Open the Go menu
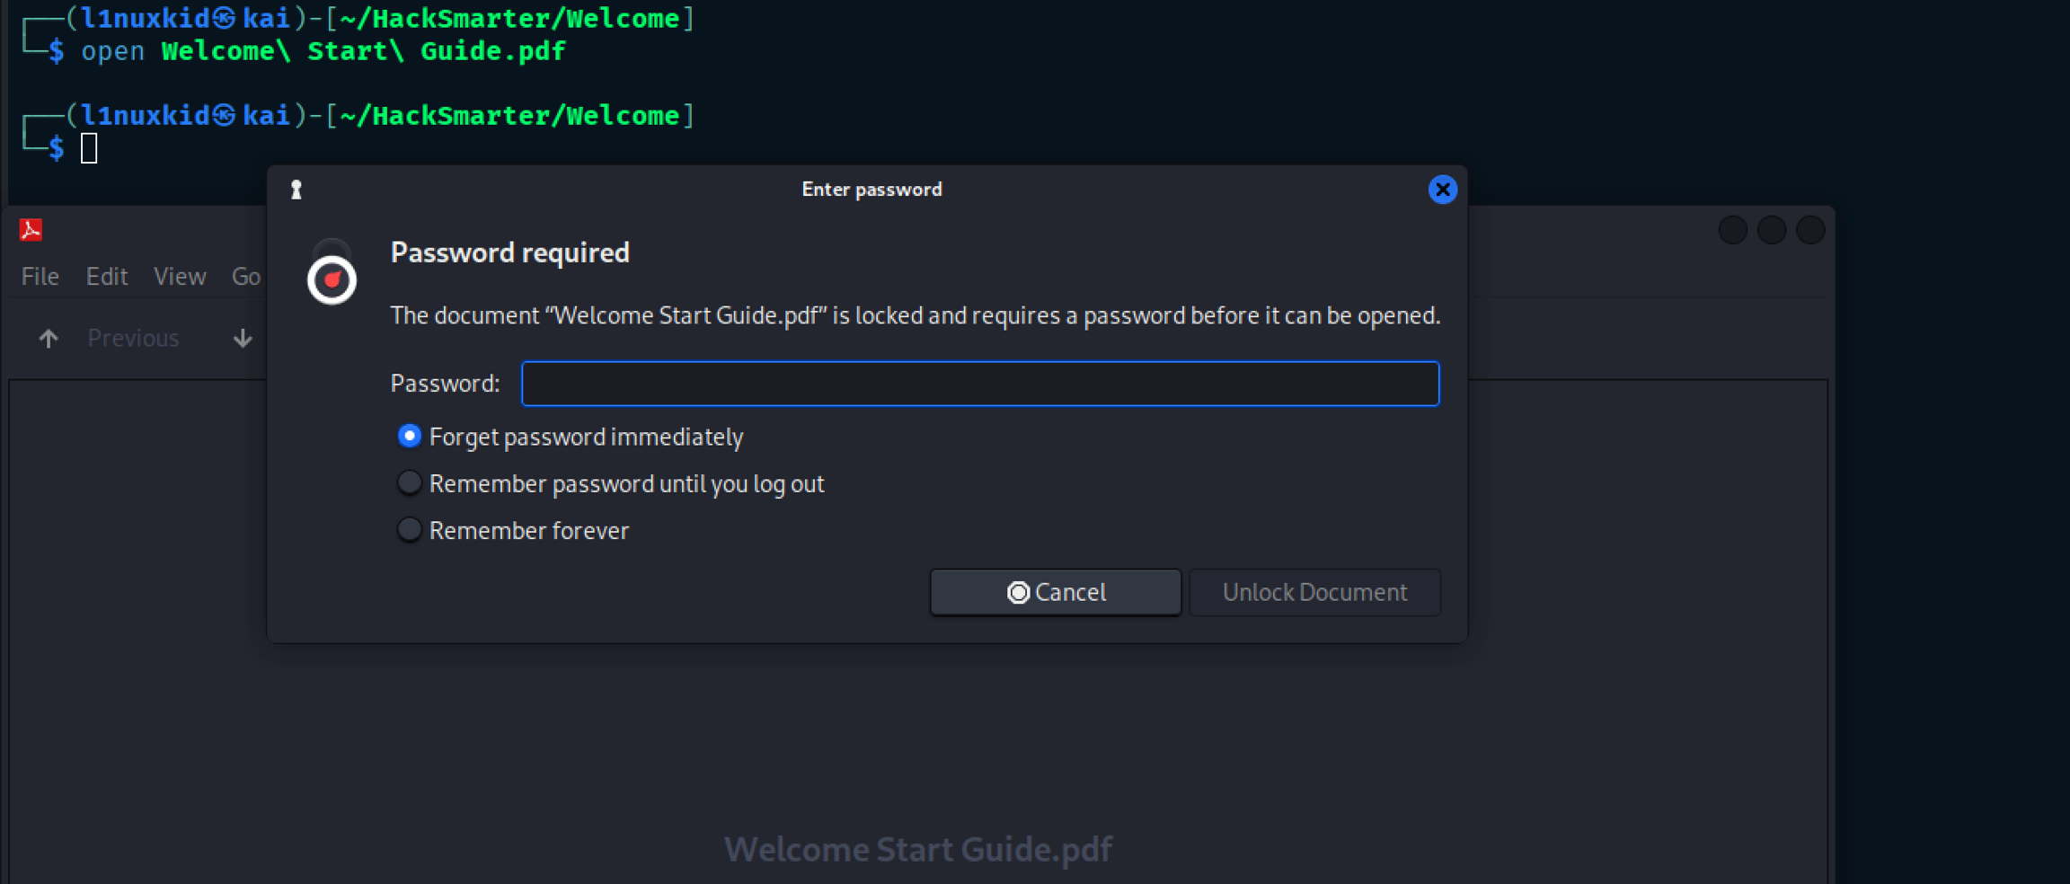 246,277
